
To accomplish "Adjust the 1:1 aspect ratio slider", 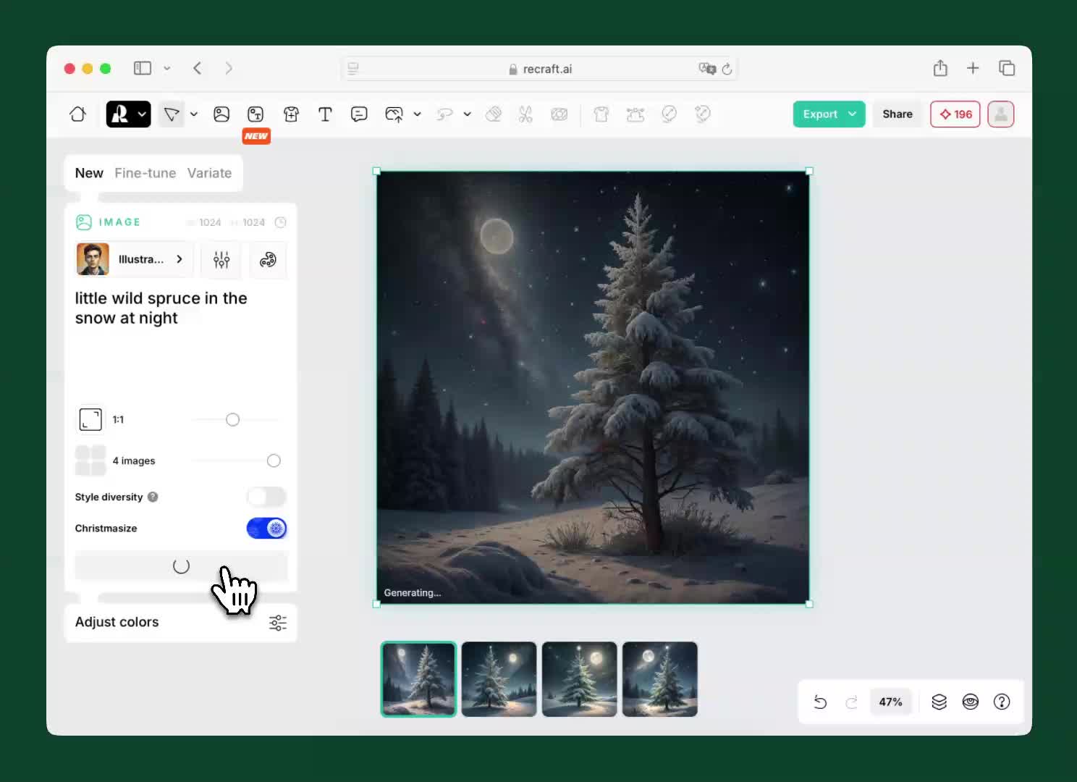I will point(232,420).
